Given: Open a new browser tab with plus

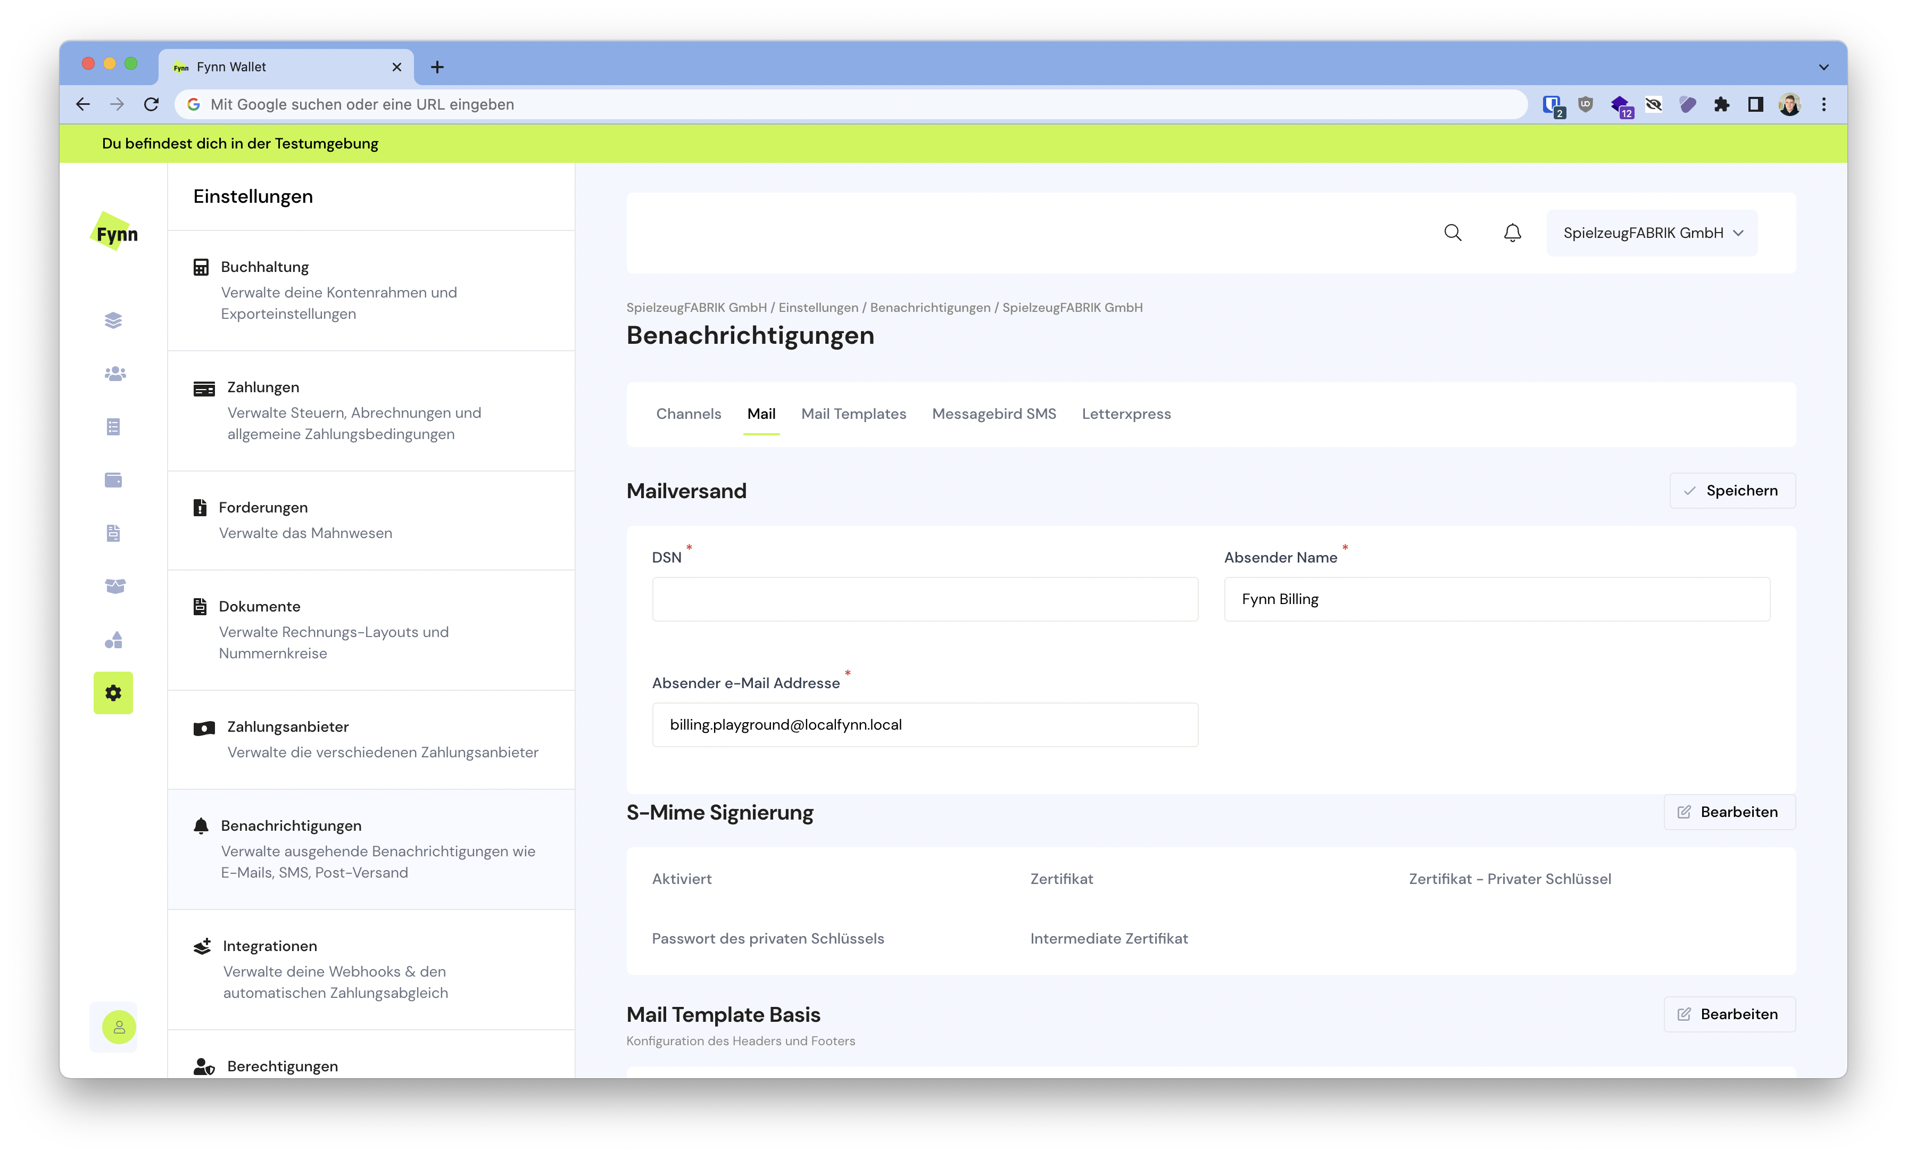Looking at the screenshot, I should tap(437, 68).
